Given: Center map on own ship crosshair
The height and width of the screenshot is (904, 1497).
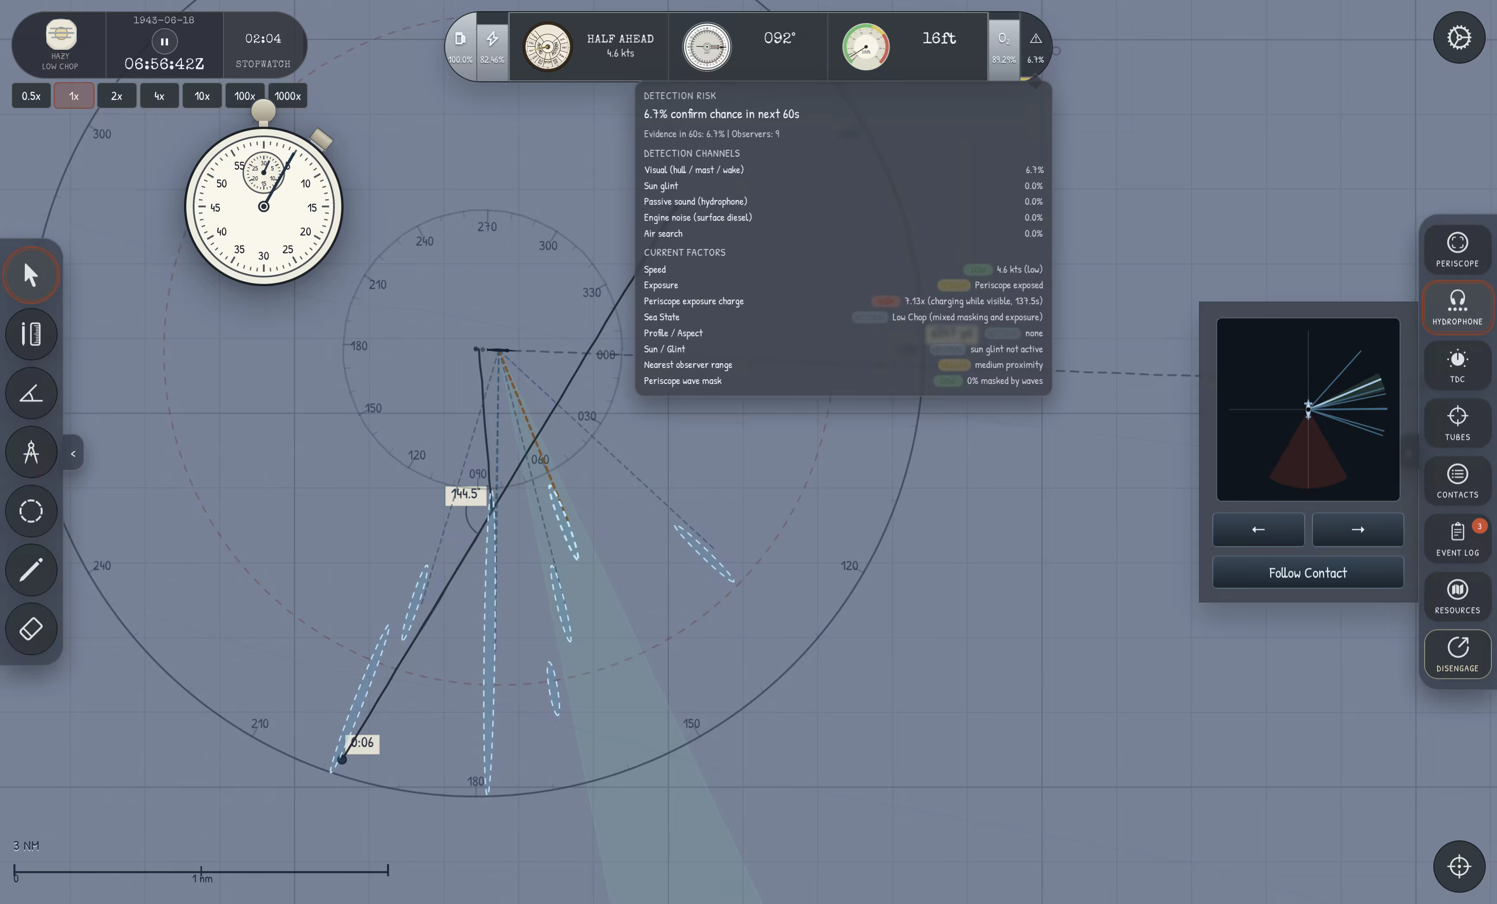Looking at the screenshot, I should click(1459, 866).
